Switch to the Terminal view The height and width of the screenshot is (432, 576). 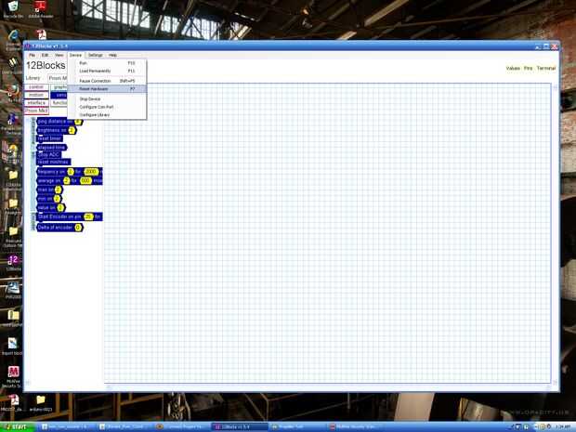click(x=546, y=69)
